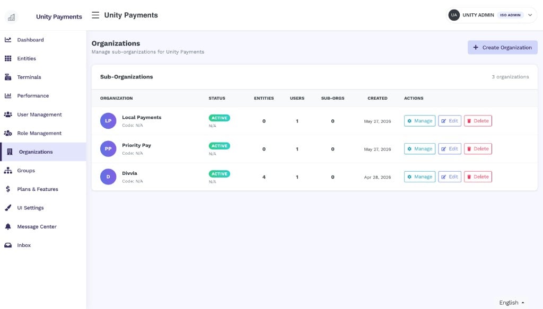Viewport: 543px width, 309px height.
Task: Open Role Management
Action: [x=43, y=133]
